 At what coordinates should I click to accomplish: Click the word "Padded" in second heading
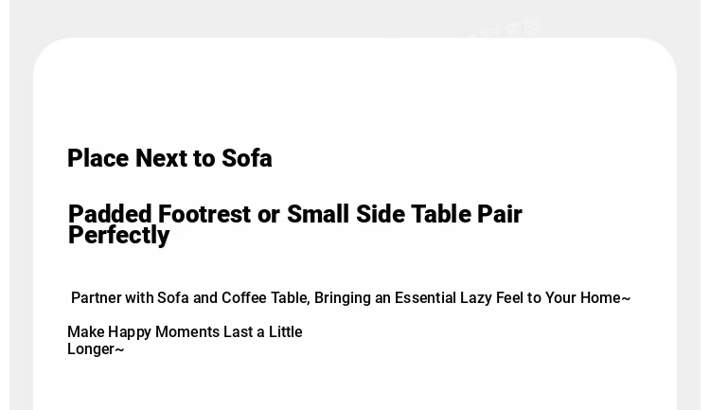(x=110, y=214)
